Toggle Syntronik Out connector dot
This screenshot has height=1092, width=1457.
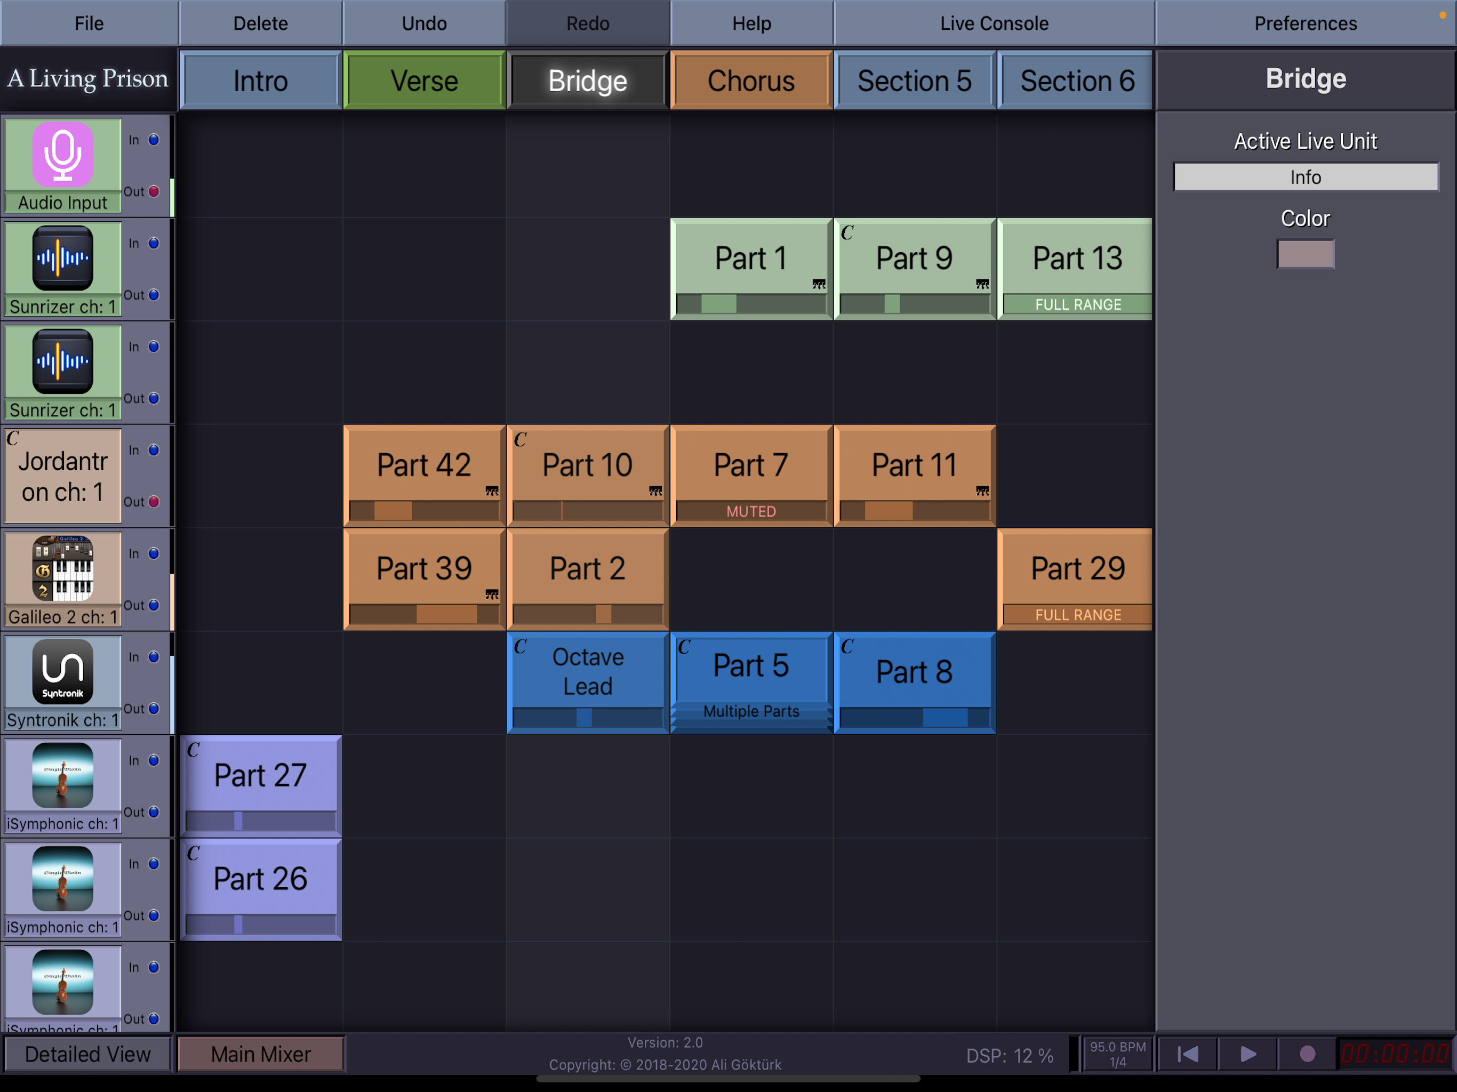coord(154,709)
